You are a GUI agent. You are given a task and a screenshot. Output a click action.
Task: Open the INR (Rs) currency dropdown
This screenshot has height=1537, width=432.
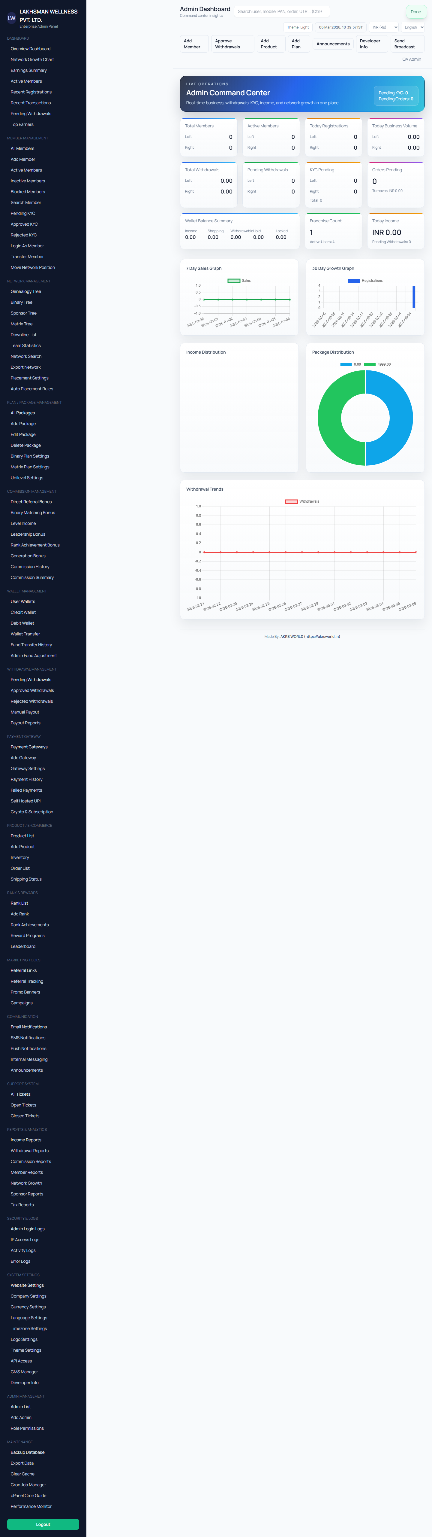click(x=384, y=27)
